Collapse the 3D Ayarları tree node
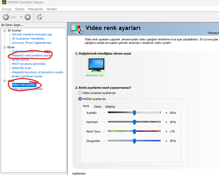Viewport: 219px width, 175px height. point(5,30)
